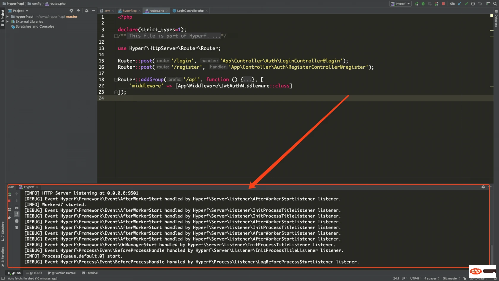Screen dimensions: 499x281
Task: Commit changes via the green checkmark icon
Action: [x=466, y=4]
